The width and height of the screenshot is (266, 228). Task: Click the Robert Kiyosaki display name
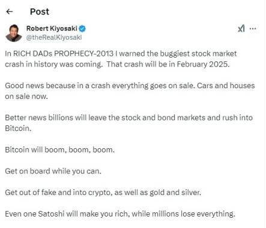pyautogui.click(x=52, y=28)
